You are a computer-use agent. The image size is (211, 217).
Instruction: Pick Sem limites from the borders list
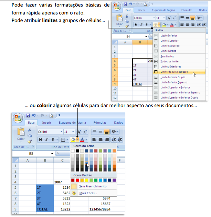168,56
